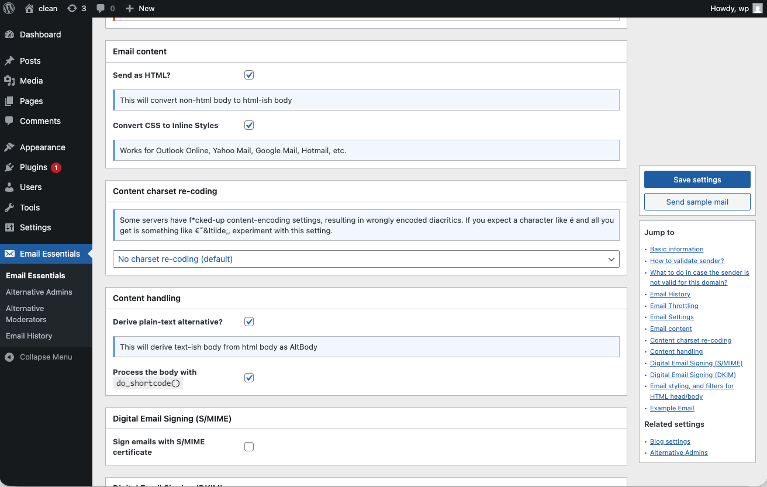Click the wp user avatar in the top right
767x487 pixels.
click(757, 8)
